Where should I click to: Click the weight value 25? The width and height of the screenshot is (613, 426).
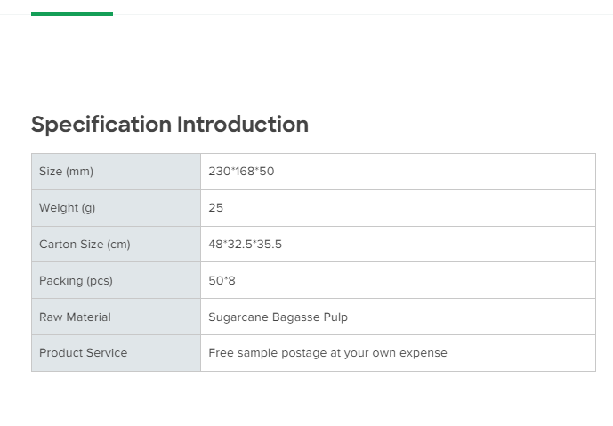pyautogui.click(x=216, y=208)
